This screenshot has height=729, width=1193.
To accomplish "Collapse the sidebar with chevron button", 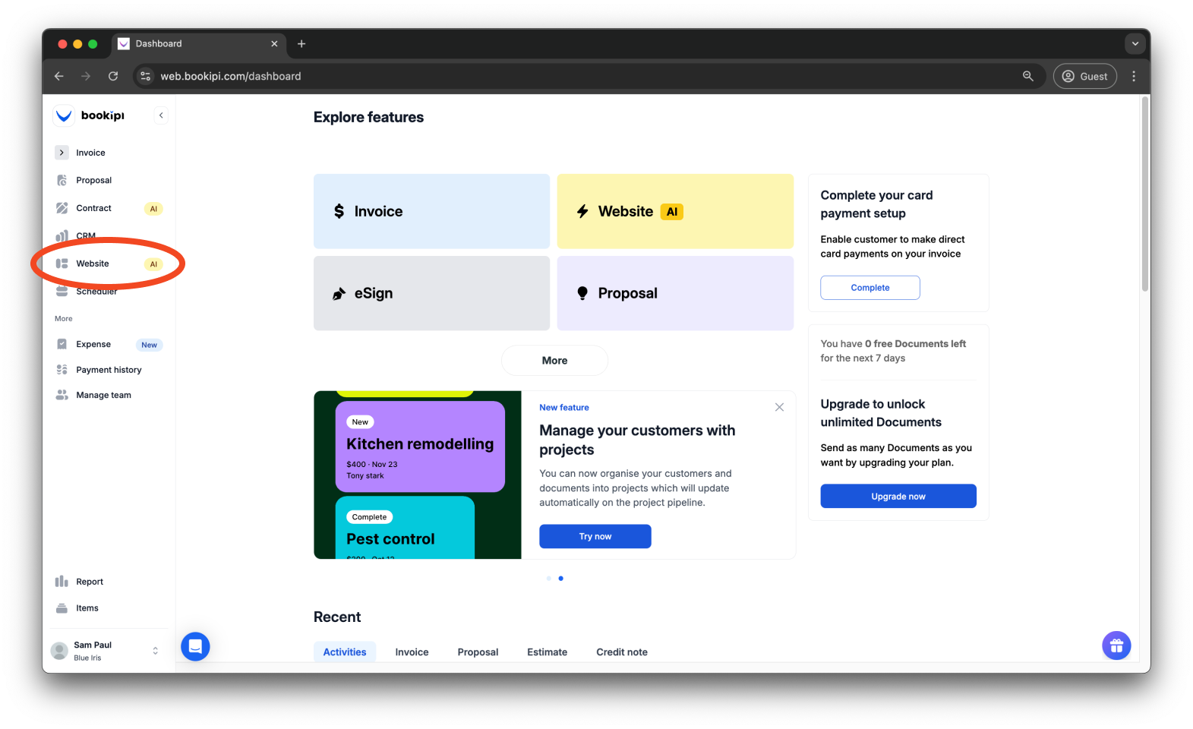I will tap(161, 115).
